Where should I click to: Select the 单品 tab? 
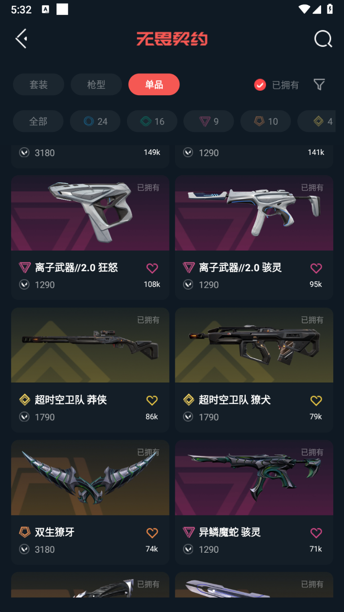pos(154,84)
